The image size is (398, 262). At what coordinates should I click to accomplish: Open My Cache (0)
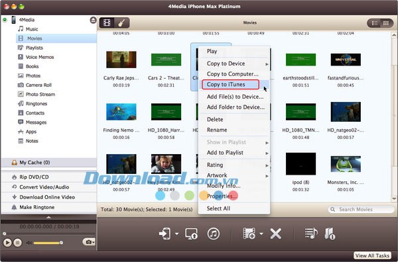(48, 163)
